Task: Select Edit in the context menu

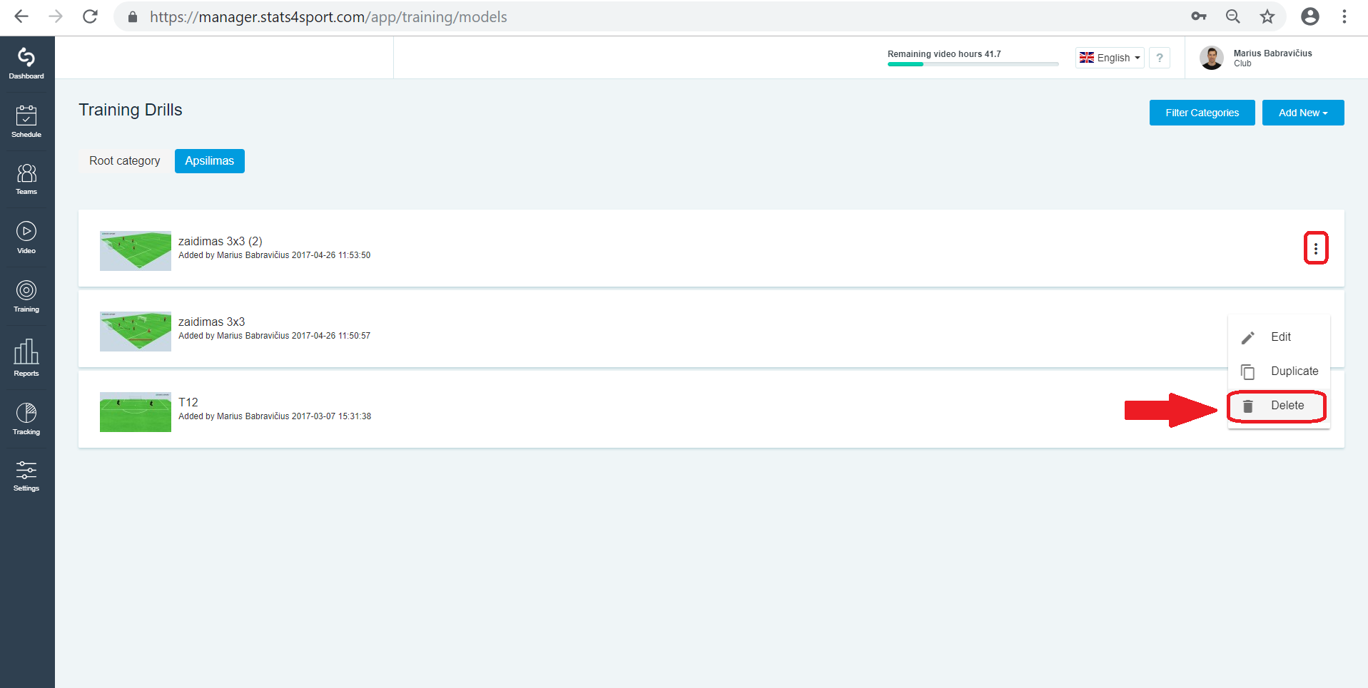Action: tap(1278, 337)
